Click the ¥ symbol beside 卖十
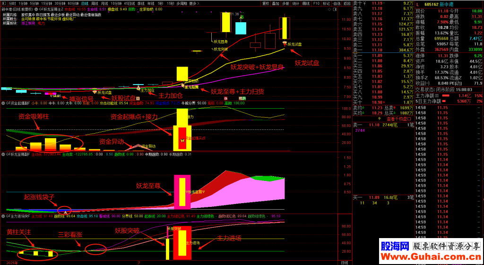The width and height of the screenshot is (484, 265). (x=364, y=3)
